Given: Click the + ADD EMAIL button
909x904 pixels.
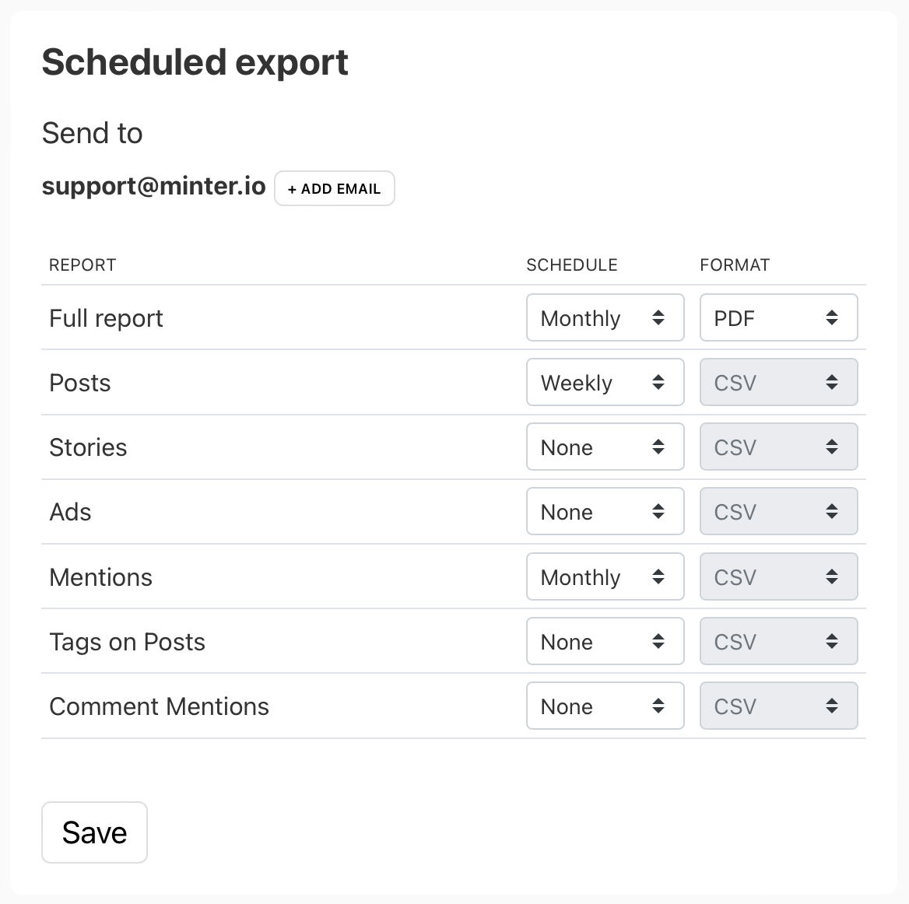Looking at the screenshot, I should click(x=334, y=188).
